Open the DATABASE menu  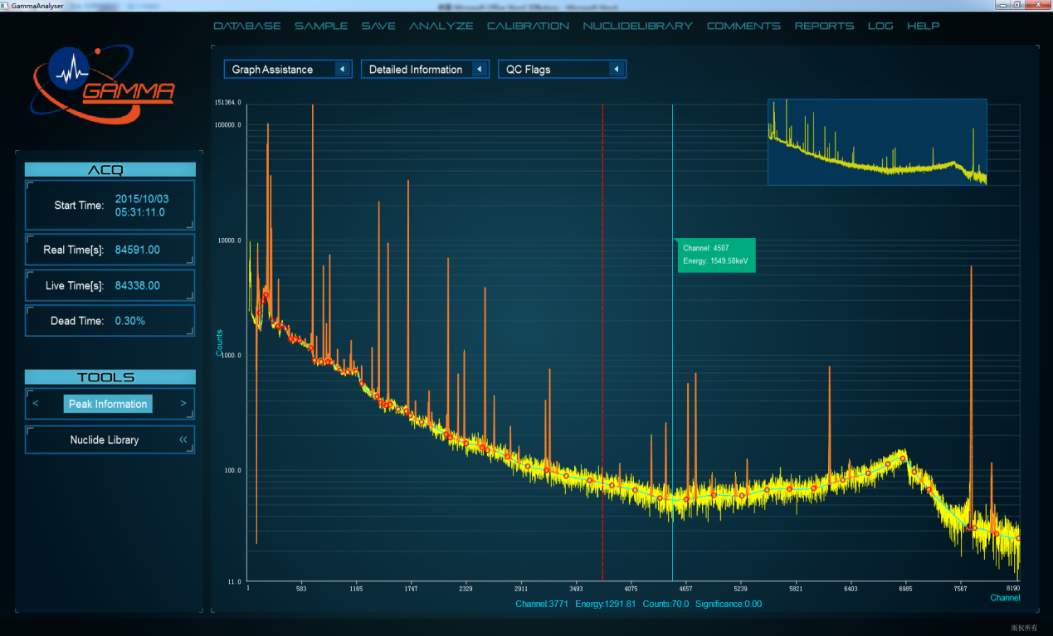pyautogui.click(x=247, y=26)
